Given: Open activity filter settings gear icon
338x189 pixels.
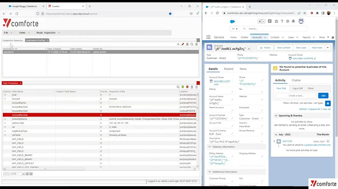Looking at the screenshot, I should tap(328, 103).
